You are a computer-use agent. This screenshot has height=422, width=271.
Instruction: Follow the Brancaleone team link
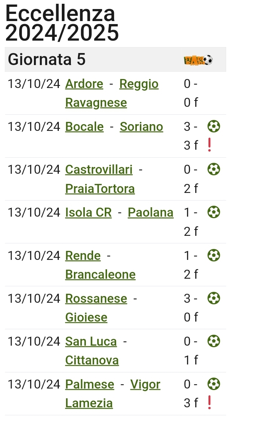pyautogui.click(x=100, y=275)
